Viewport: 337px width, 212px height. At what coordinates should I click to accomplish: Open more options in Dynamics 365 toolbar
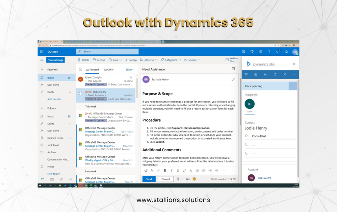pyautogui.click(x=295, y=74)
